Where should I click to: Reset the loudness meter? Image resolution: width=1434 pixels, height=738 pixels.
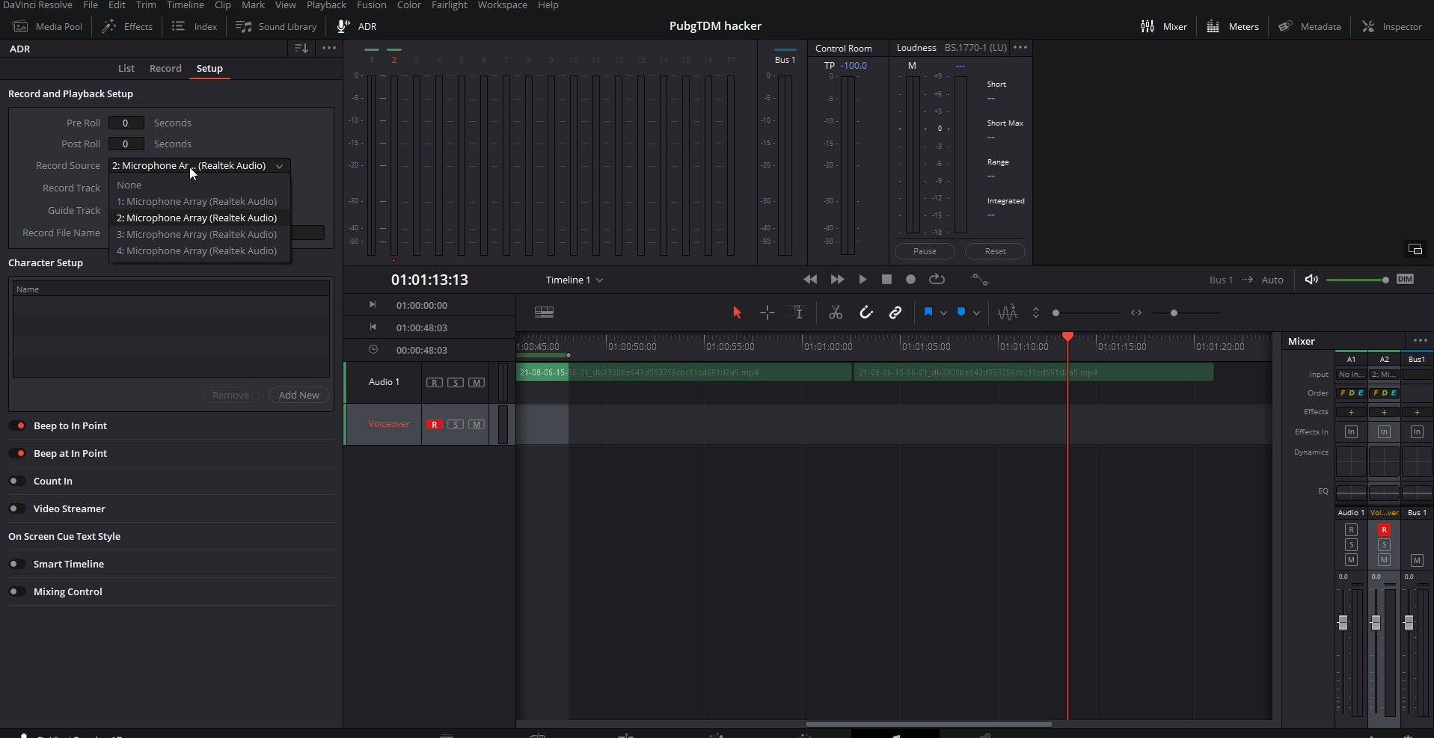[x=995, y=251]
